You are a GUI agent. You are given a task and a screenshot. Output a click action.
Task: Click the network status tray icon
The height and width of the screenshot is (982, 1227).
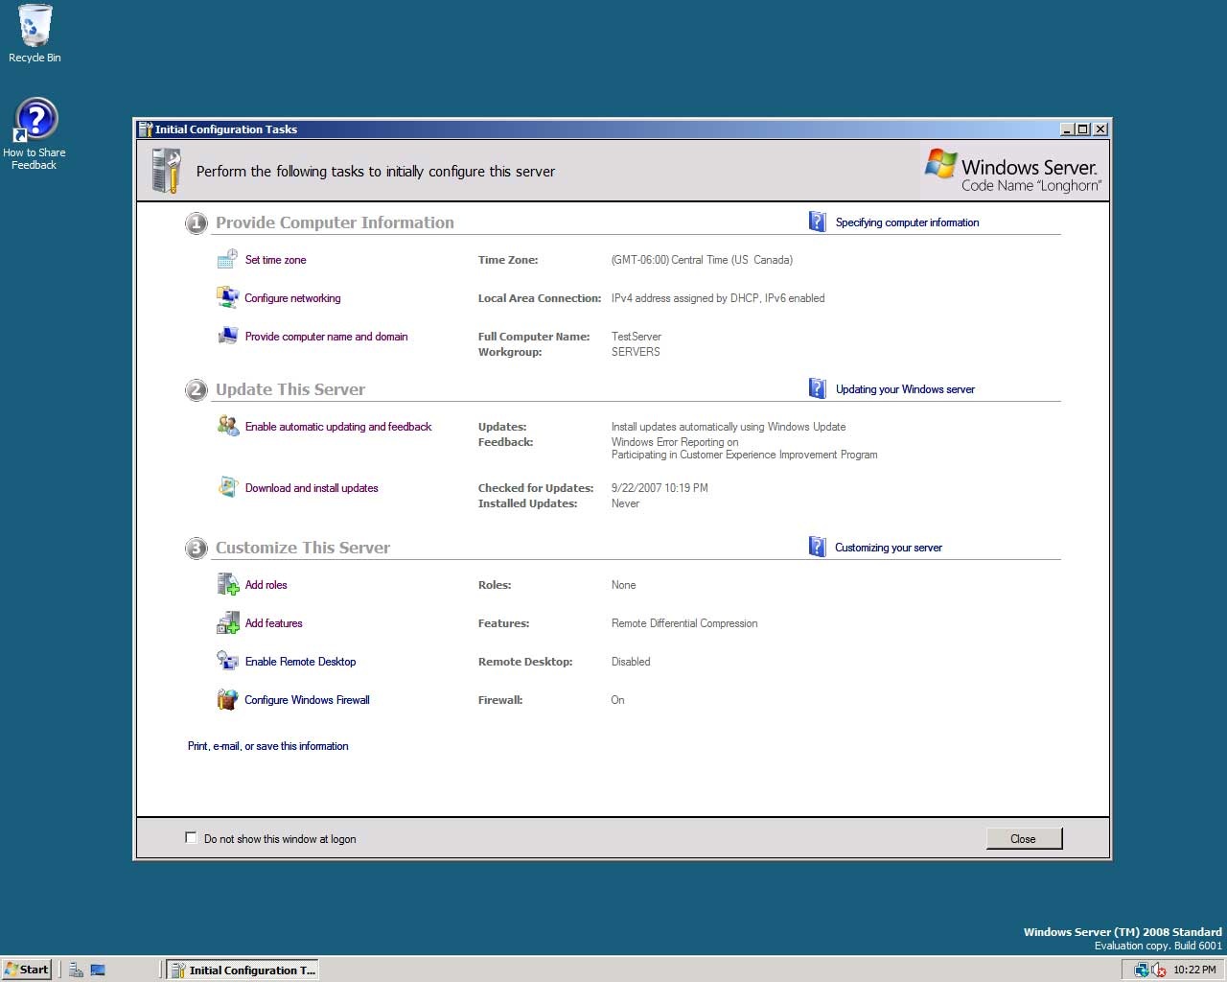(x=1142, y=970)
